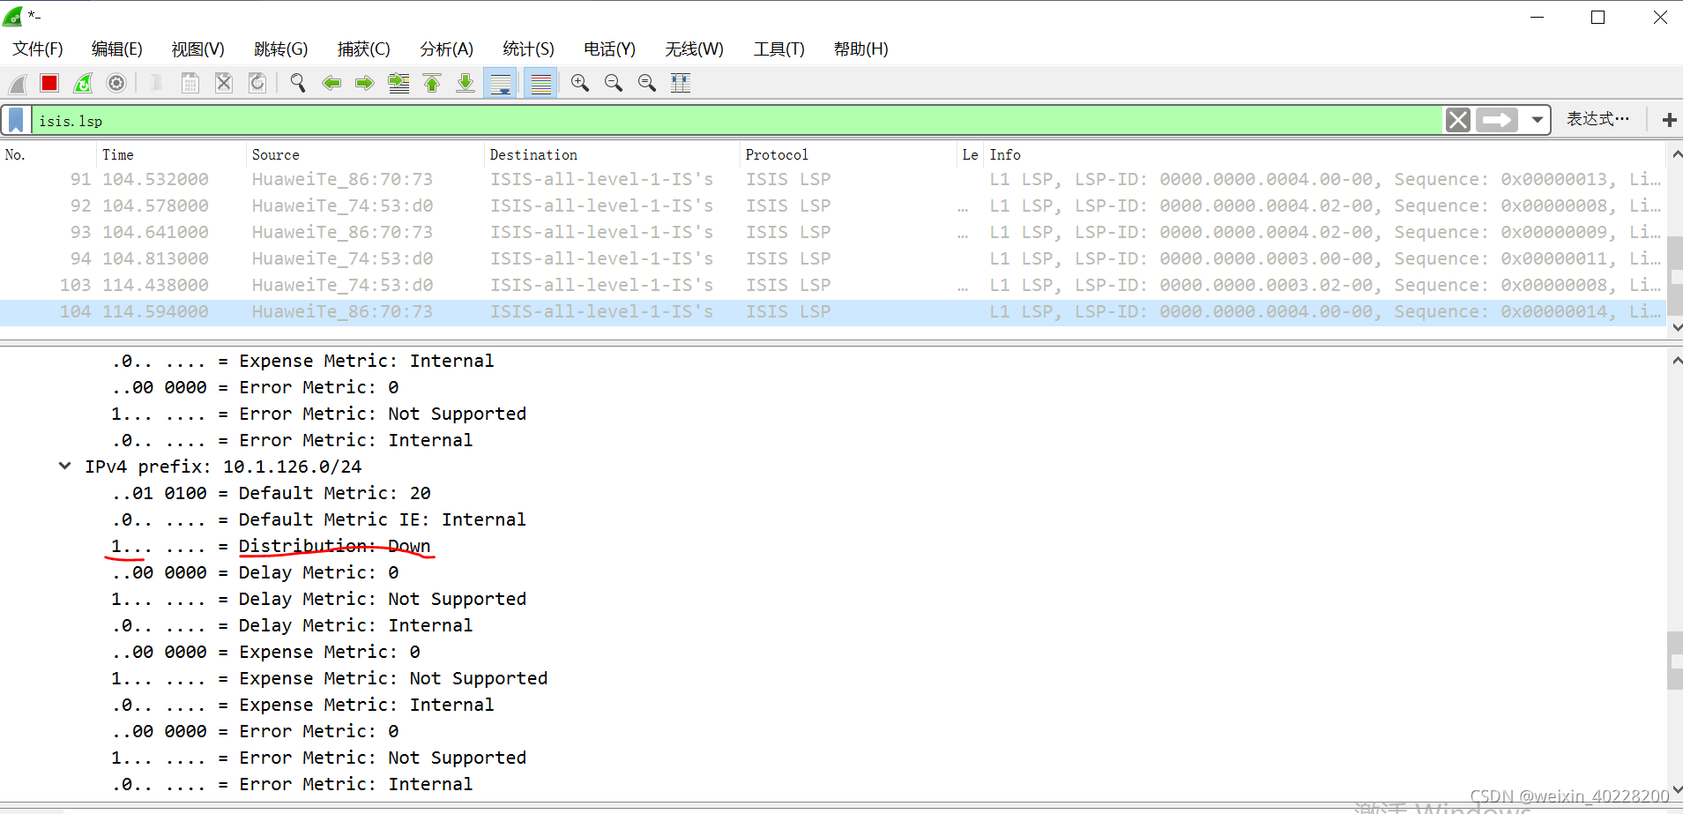
Task: Open the 视图(V) menu
Action: [x=198, y=49]
